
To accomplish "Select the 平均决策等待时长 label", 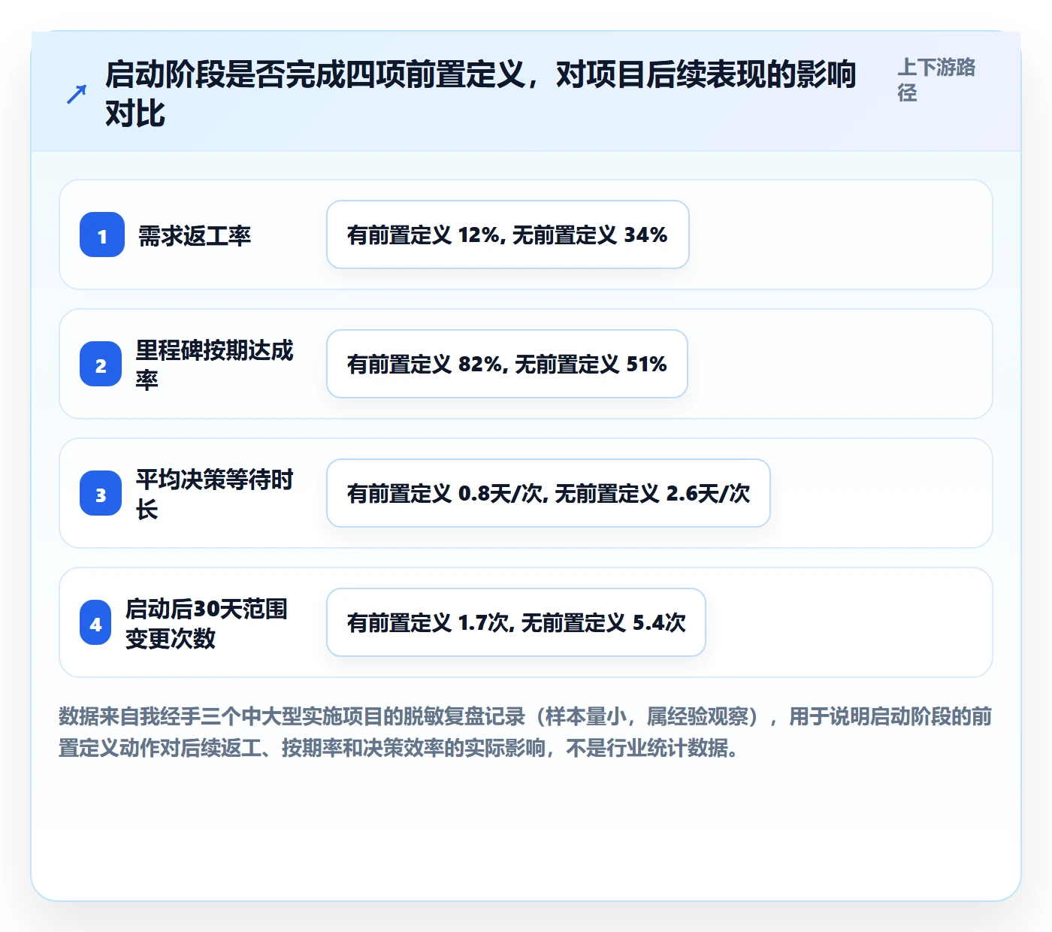I will pos(214,494).
